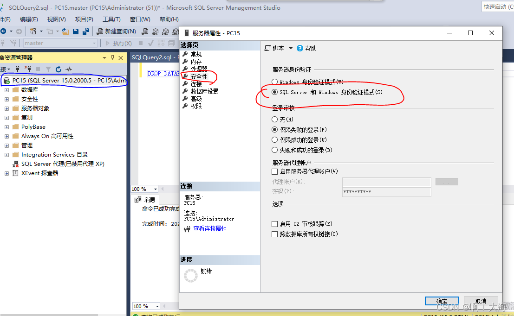Click the 确定 OK button
Viewport: 514px width, 316px height.
pyautogui.click(x=442, y=301)
